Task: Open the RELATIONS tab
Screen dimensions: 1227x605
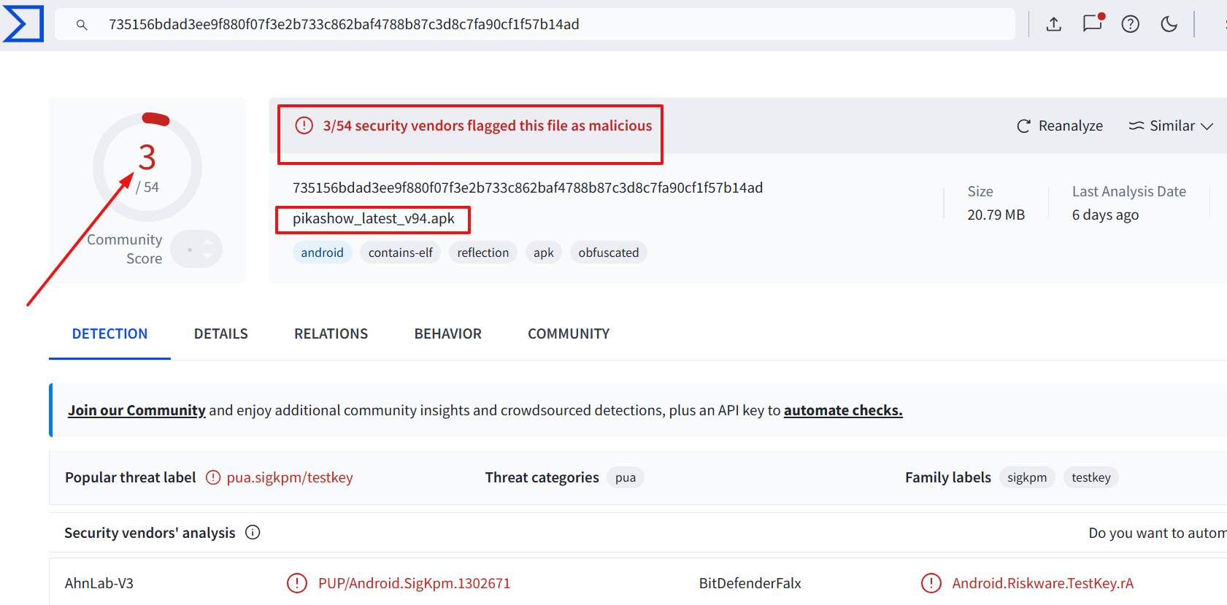Action: pyautogui.click(x=331, y=334)
